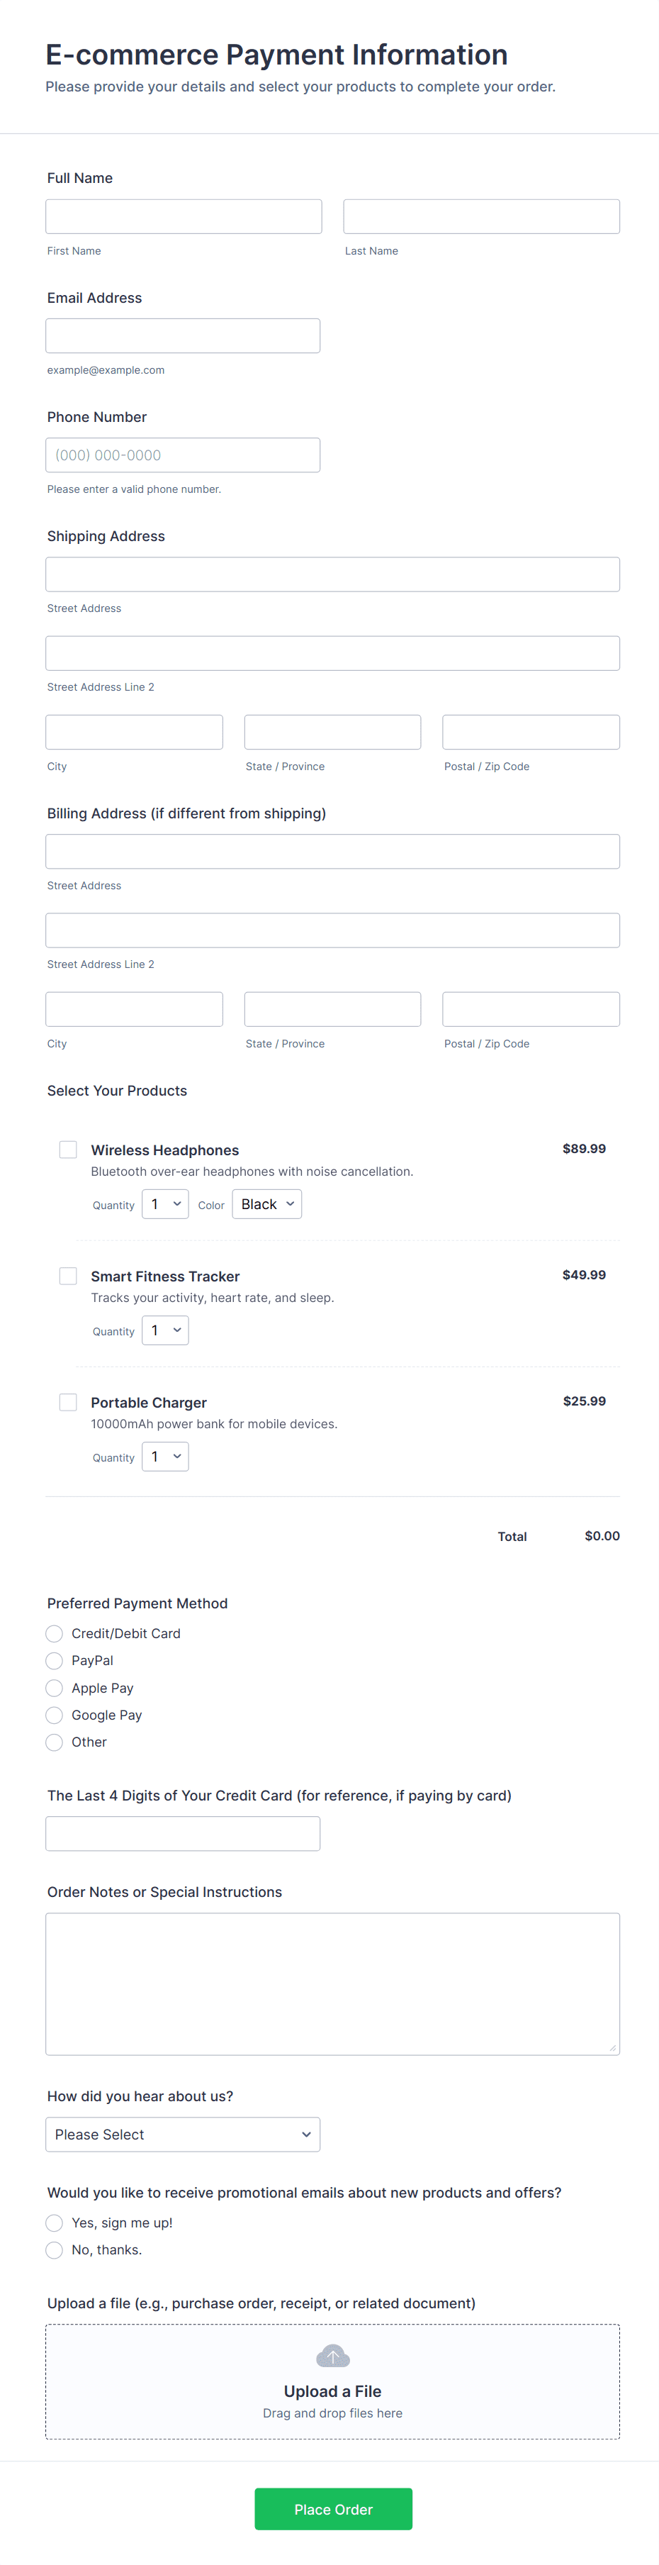Click the credit card last 4 digits field
The width and height of the screenshot is (659, 2565).
pos(183,1833)
